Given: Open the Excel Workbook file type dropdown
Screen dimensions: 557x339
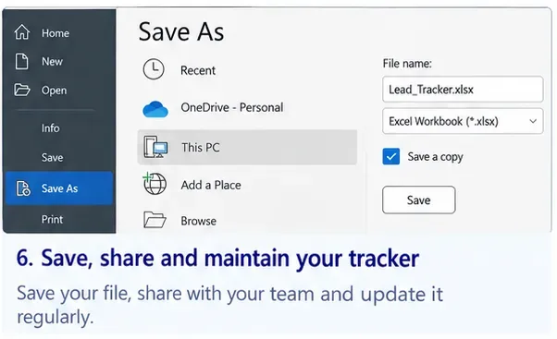Looking at the screenshot, I should pos(463,121).
